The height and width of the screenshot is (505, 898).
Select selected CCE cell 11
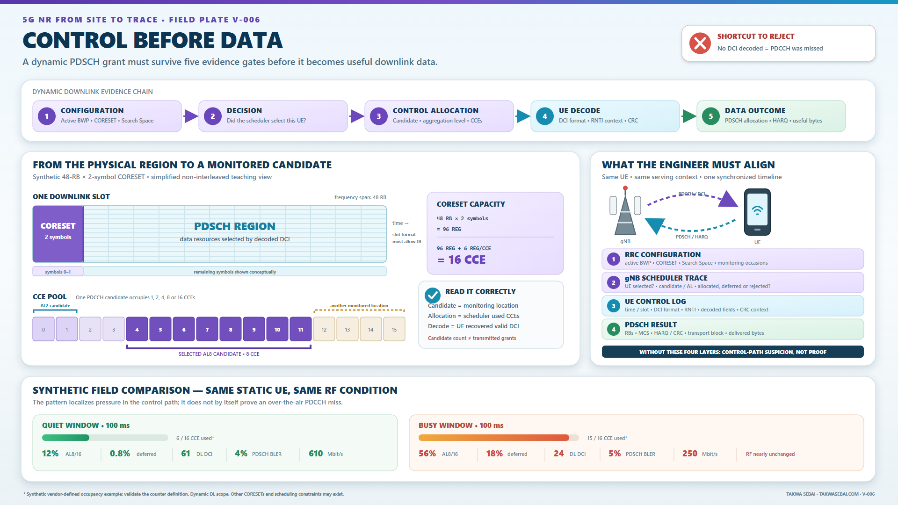301,329
